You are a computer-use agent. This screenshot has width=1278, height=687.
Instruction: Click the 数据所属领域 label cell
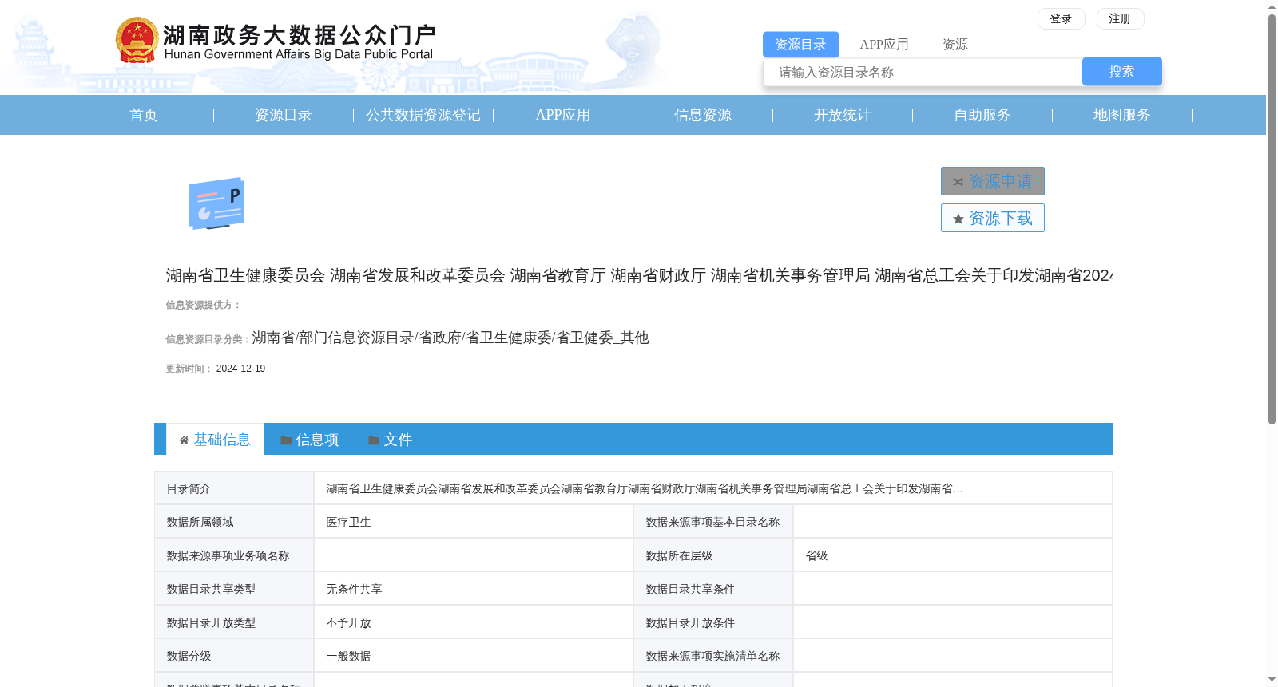coord(234,522)
